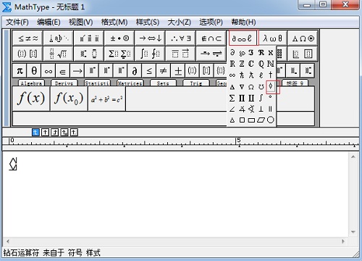Insert the dagger † symbol
The width and height of the screenshot is (362, 261).
[x=271, y=75]
